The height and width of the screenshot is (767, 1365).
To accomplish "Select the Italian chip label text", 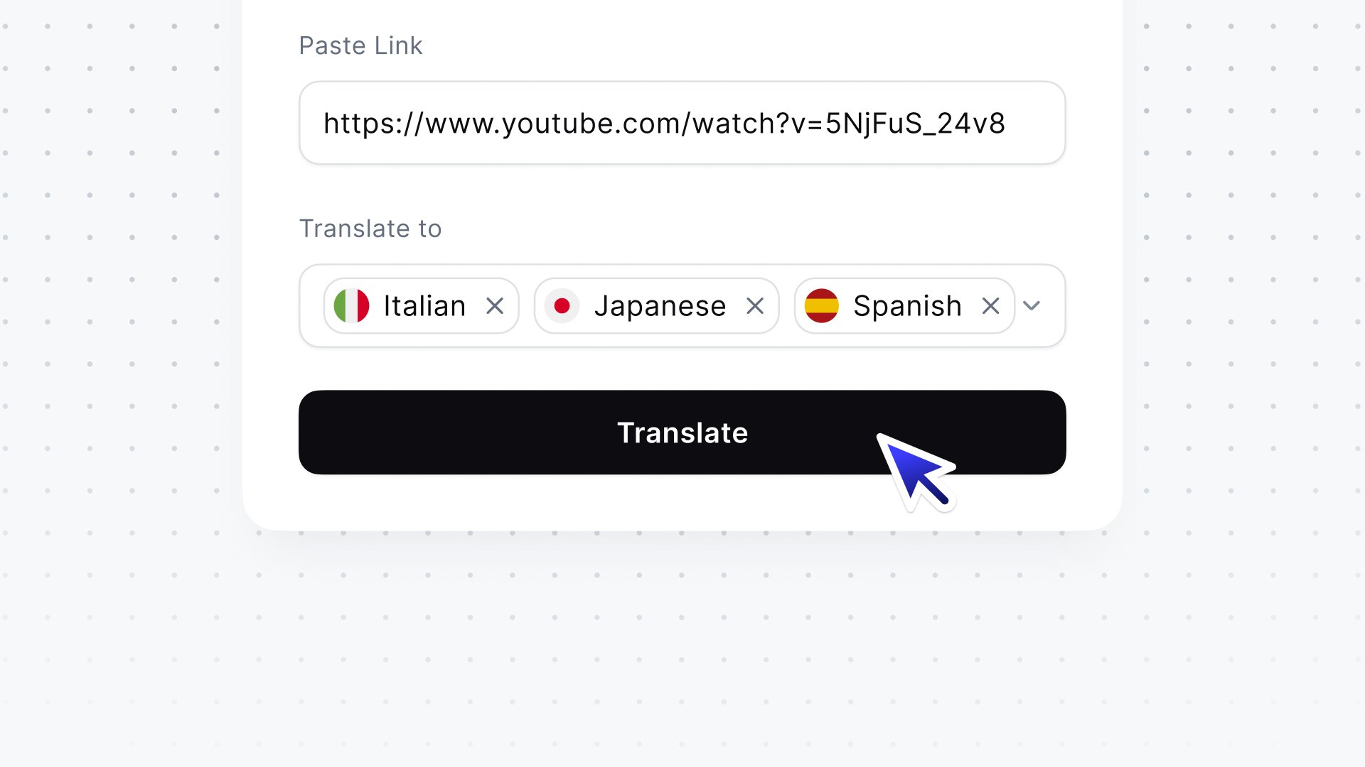I will coord(424,306).
